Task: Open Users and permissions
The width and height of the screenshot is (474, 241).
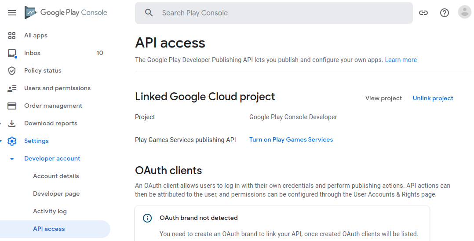Action: [x=58, y=88]
